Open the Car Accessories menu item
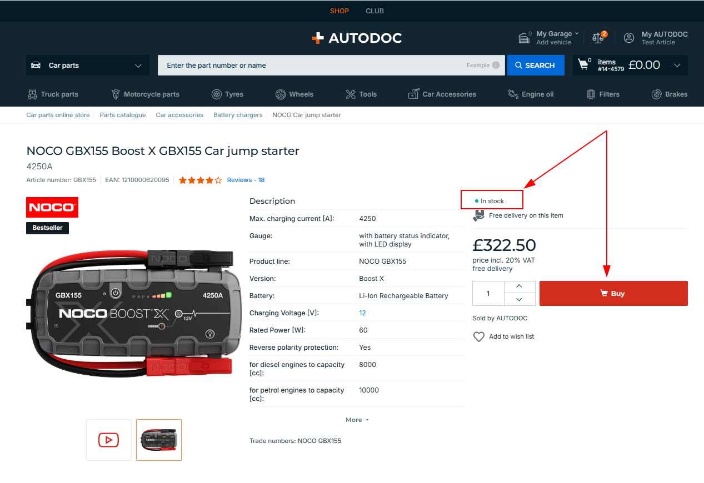Screen dimensions: 704x483 click(442, 94)
